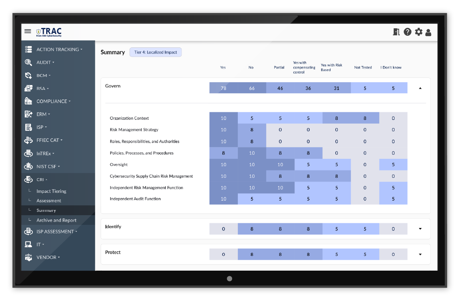Click the Vendor handshake icon
This screenshot has height=301, width=461.
tap(28, 257)
